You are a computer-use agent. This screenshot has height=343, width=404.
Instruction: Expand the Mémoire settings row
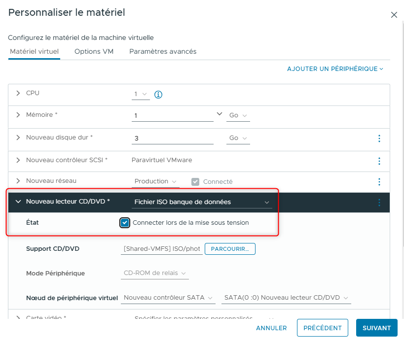18,115
